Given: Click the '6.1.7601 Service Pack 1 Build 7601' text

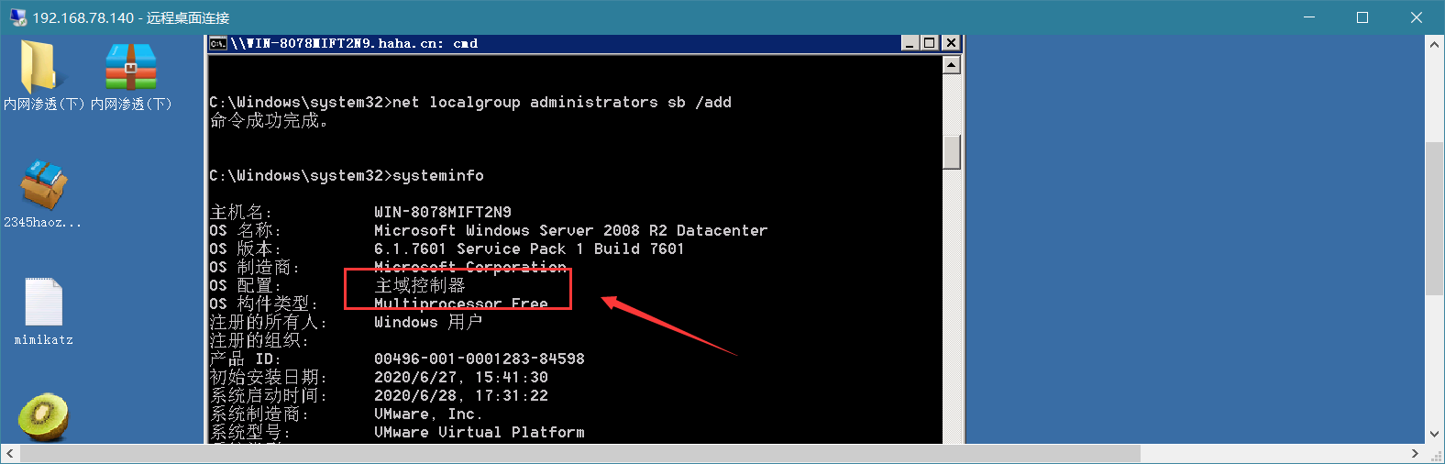Looking at the screenshot, I should point(529,249).
